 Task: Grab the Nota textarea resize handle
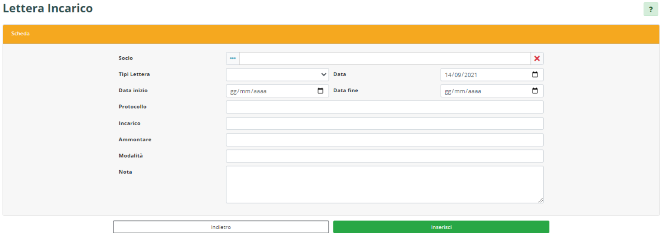point(540,201)
